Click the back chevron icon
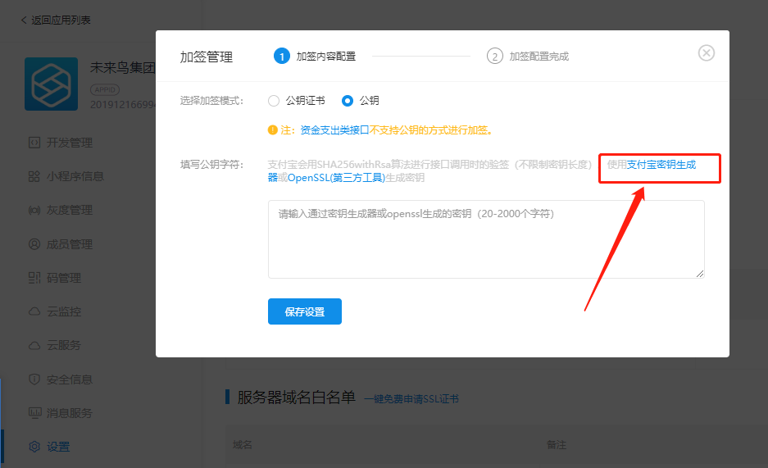Image resolution: width=768 pixels, height=468 pixels. point(24,20)
